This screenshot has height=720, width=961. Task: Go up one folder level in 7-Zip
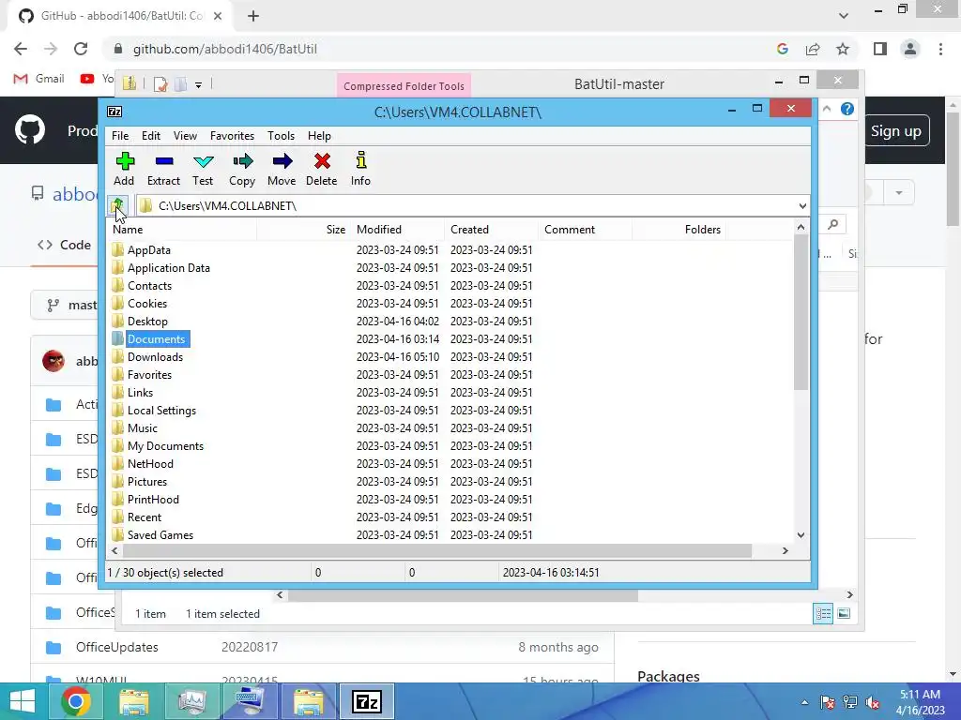pyautogui.click(x=117, y=205)
